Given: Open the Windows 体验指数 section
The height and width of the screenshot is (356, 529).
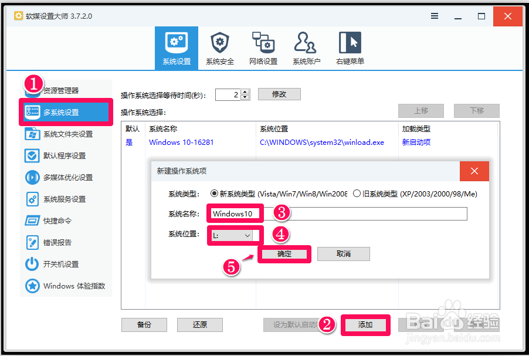Looking at the screenshot, I should 66,287.
